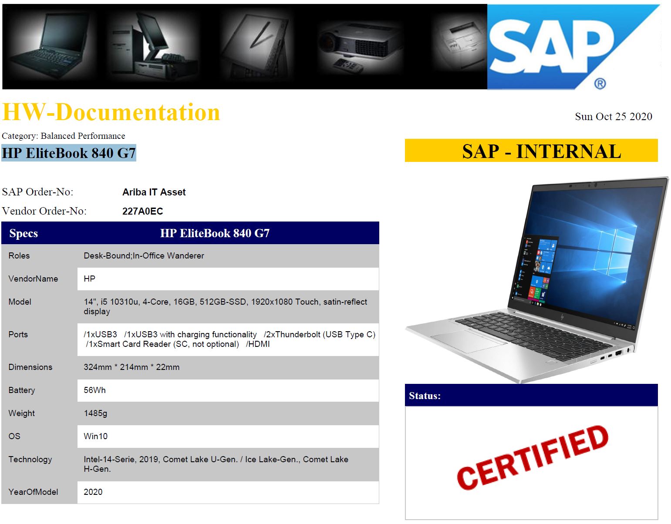Click the Specs table header
This screenshot has width=671, height=524.
tap(24, 233)
